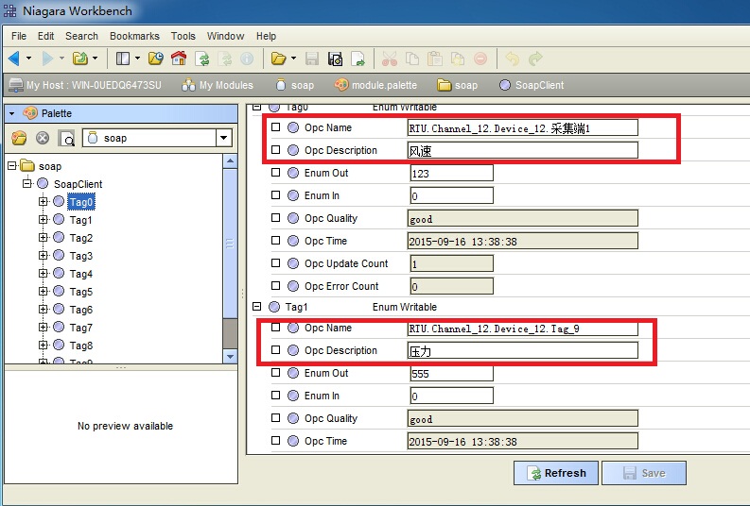Open the Window menu
Image resolution: width=750 pixels, height=506 pixels.
[225, 36]
